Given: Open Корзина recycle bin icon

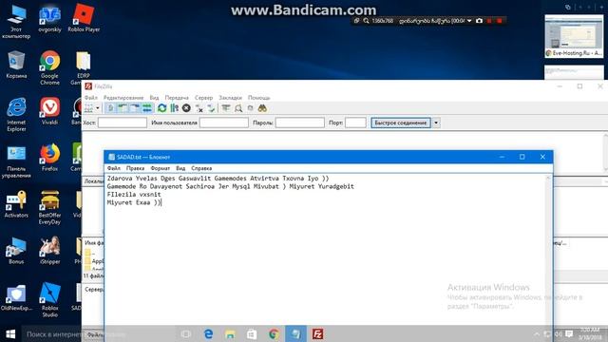Looking at the screenshot, I should (16, 65).
